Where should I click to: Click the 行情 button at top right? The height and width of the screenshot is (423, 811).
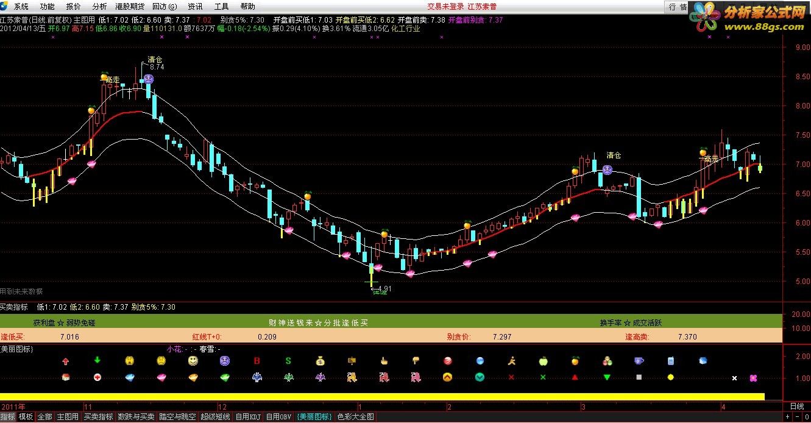coord(678,7)
